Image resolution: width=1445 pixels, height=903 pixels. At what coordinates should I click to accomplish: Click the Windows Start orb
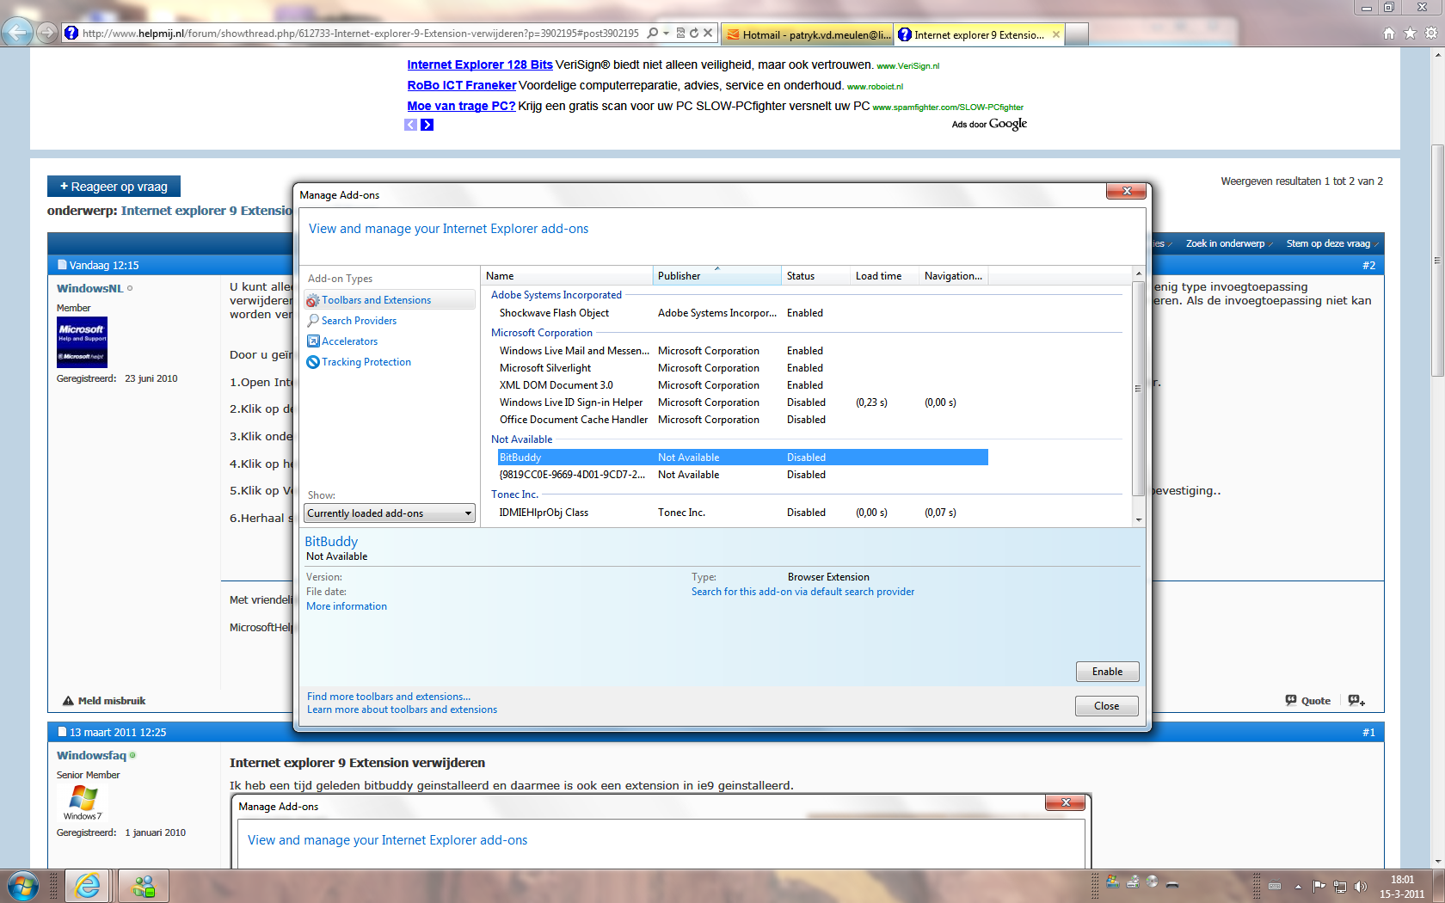coord(22,885)
